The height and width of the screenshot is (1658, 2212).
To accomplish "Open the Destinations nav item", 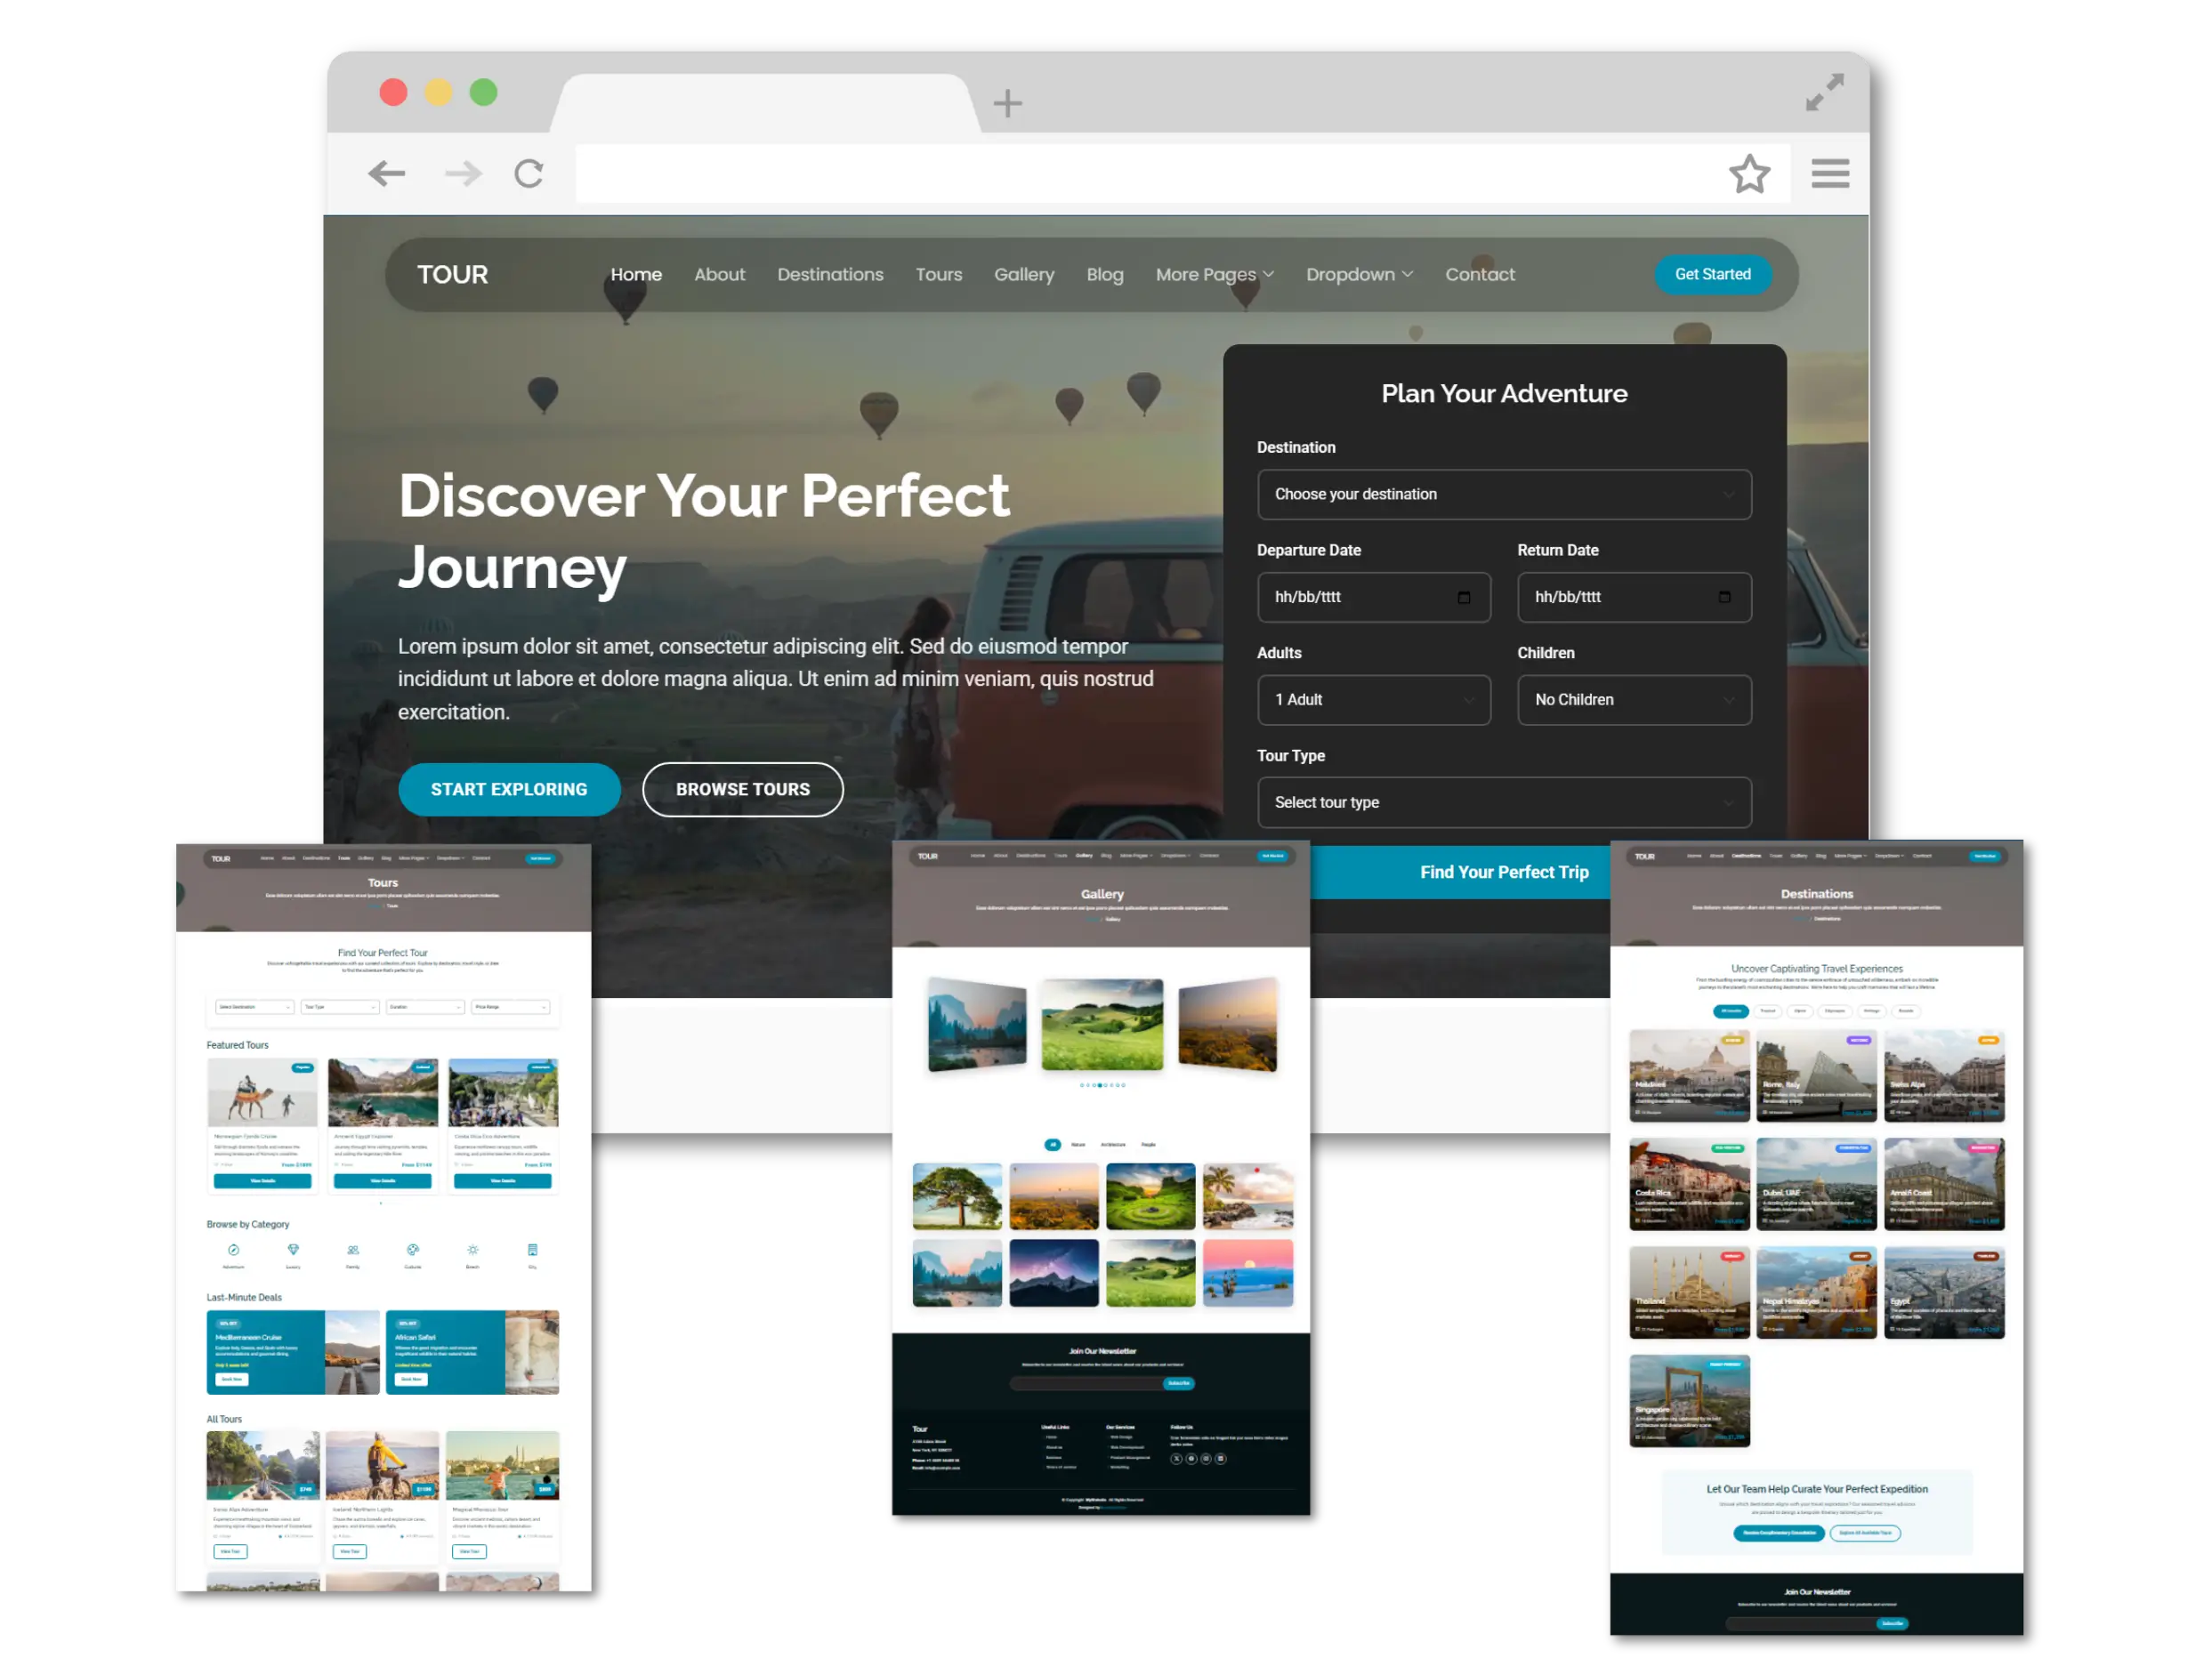I will (830, 275).
